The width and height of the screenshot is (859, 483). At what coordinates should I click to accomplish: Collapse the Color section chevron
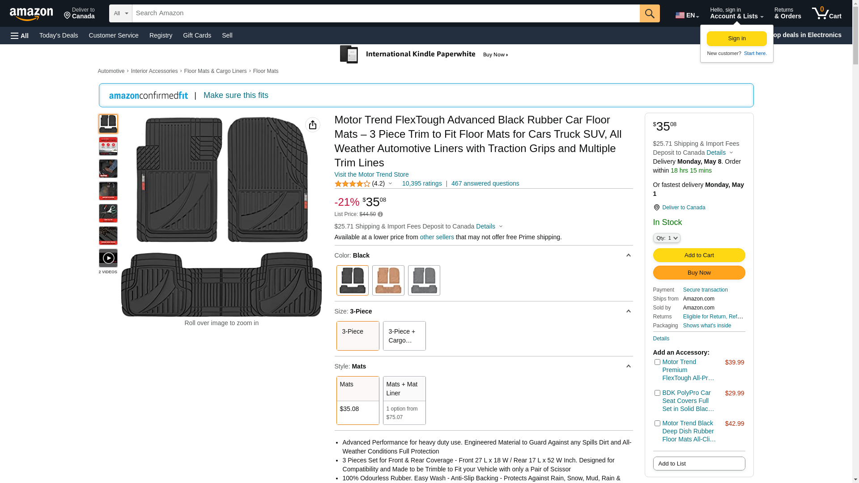[x=628, y=256]
